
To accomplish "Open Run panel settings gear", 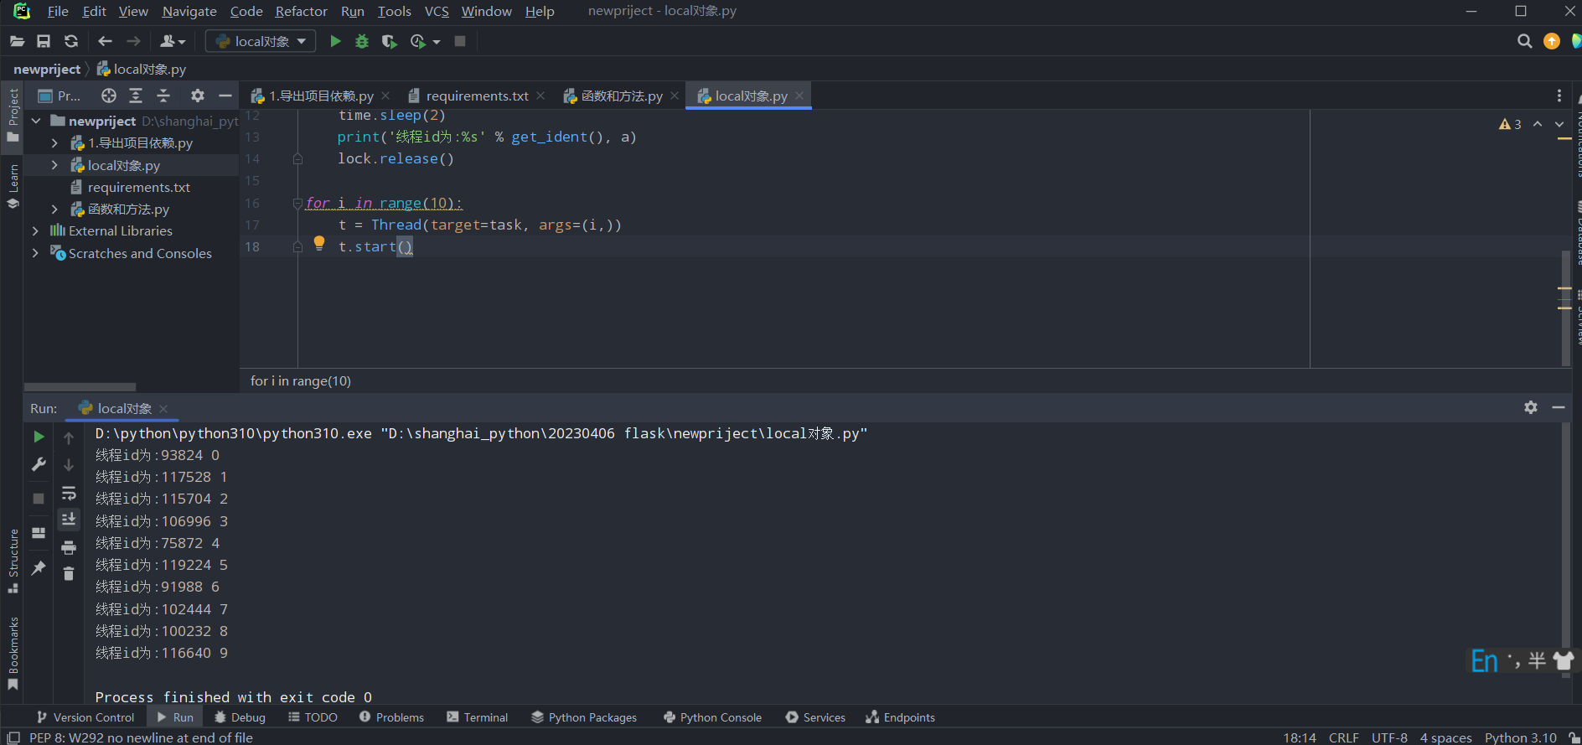I will [1531, 407].
